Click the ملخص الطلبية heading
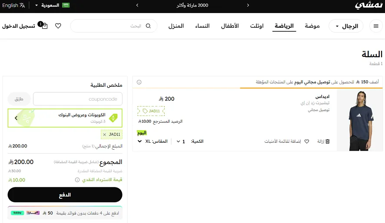385x223 pixels. tap(106, 85)
